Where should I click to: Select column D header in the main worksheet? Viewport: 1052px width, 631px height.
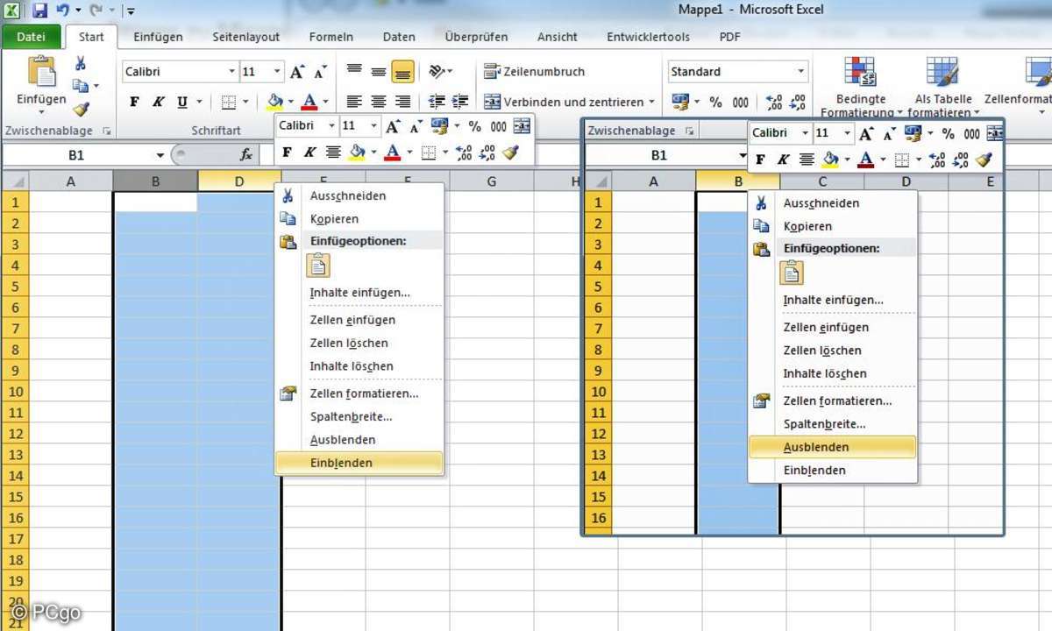(239, 181)
